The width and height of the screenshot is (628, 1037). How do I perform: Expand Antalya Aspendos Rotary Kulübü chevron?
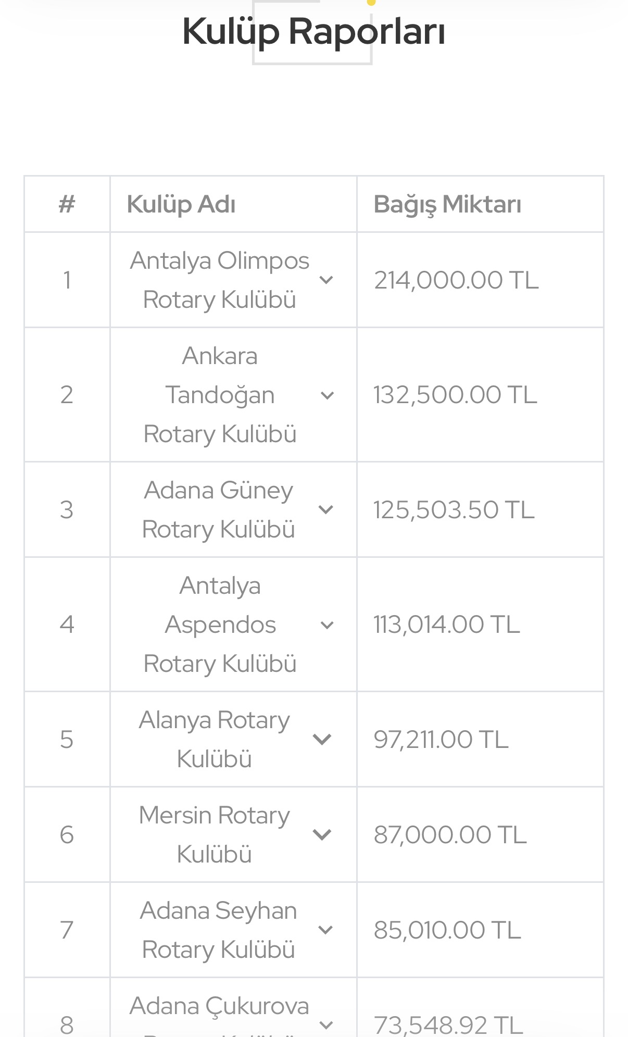[x=327, y=624]
